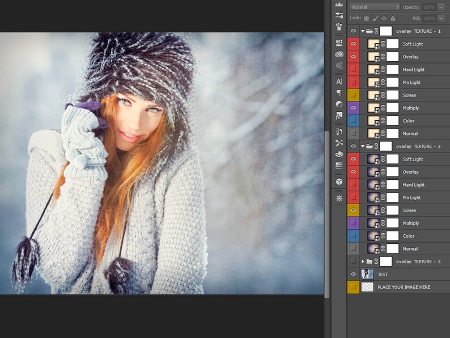
Task: Open the blend mode dropdown showing Normal
Action: point(375,7)
